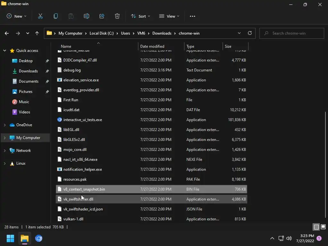The image size is (328, 246).
Task: Select the mojo_core.dll file
Action: [x=152, y=150]
